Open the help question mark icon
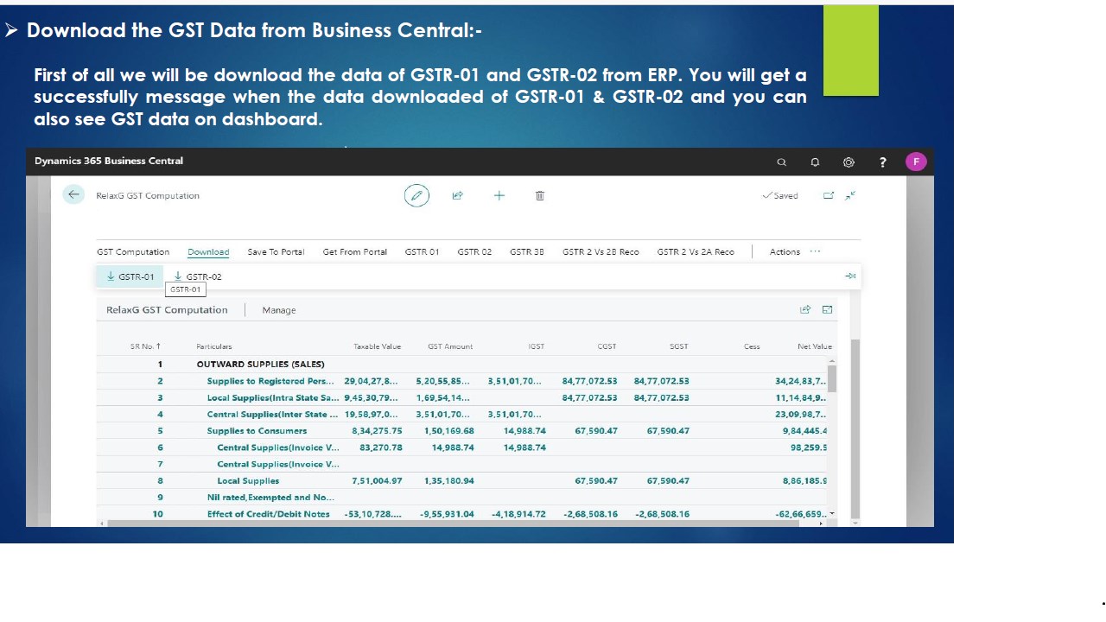The height and width of the screenshot is (622, 1106). point(882,162)
